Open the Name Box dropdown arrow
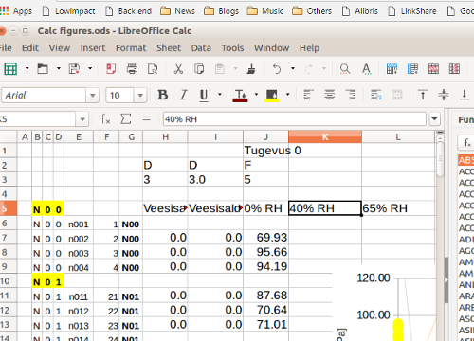The image size is (474, 341). (x=82, y=119)
